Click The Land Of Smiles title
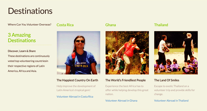The height and width of the screenshot is (111, 207). tap(167, 80)
